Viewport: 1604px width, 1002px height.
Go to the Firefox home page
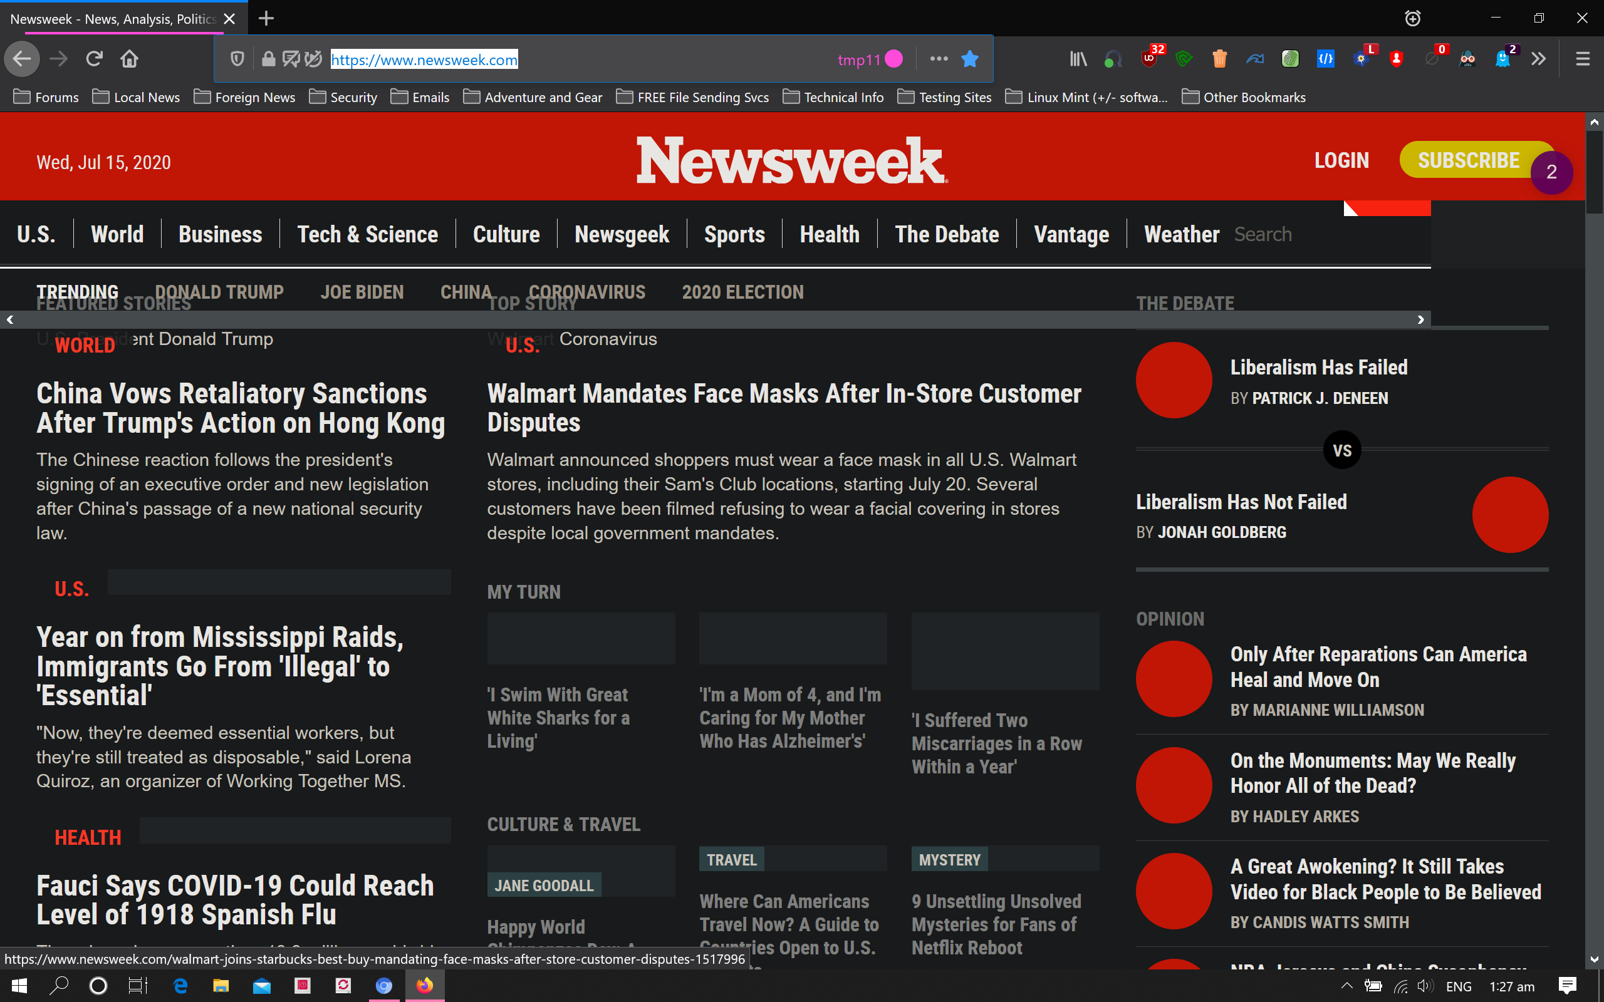pos(129,59)
